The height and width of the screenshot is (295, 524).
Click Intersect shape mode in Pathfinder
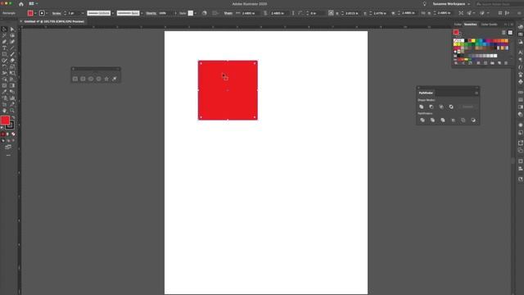[x=441, y=107]
